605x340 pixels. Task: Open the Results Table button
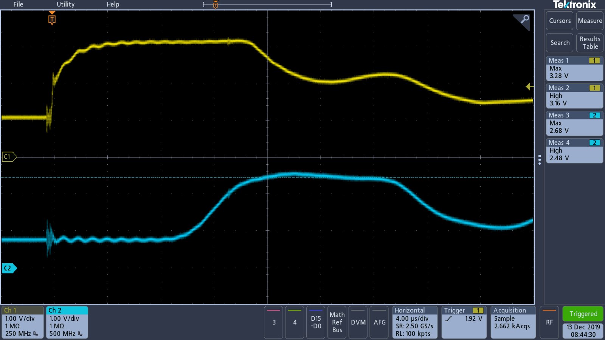coord(590,43)
